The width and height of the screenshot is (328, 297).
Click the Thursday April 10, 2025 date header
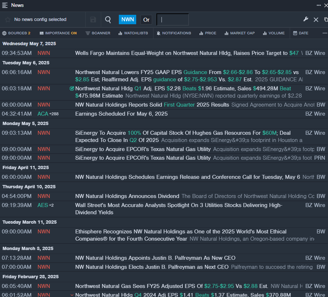[x=29, y=187]
